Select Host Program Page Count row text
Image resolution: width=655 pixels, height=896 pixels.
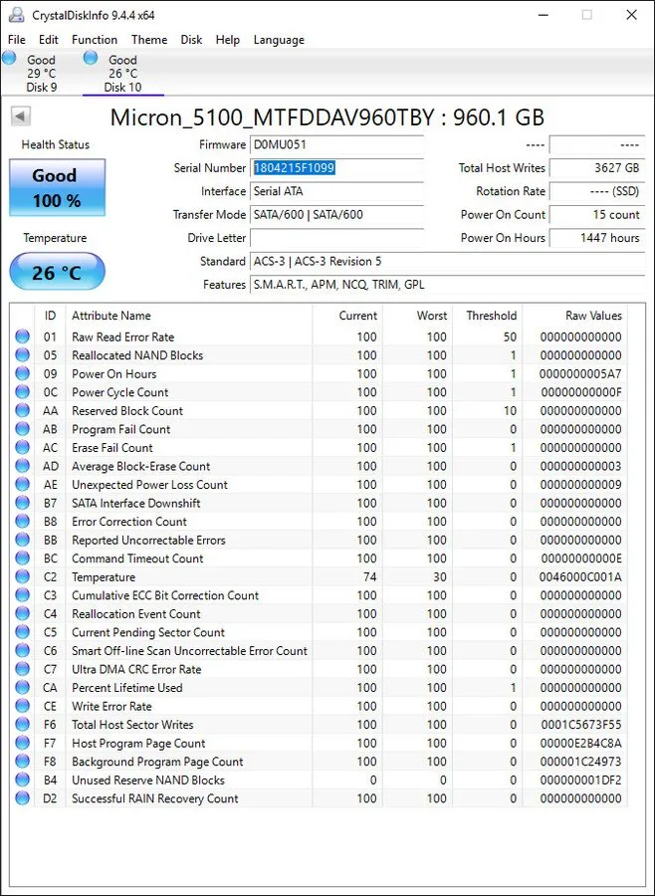click(138, 743)
